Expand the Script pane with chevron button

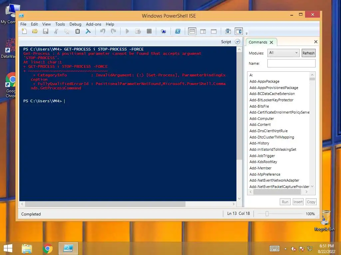(237, 42)
